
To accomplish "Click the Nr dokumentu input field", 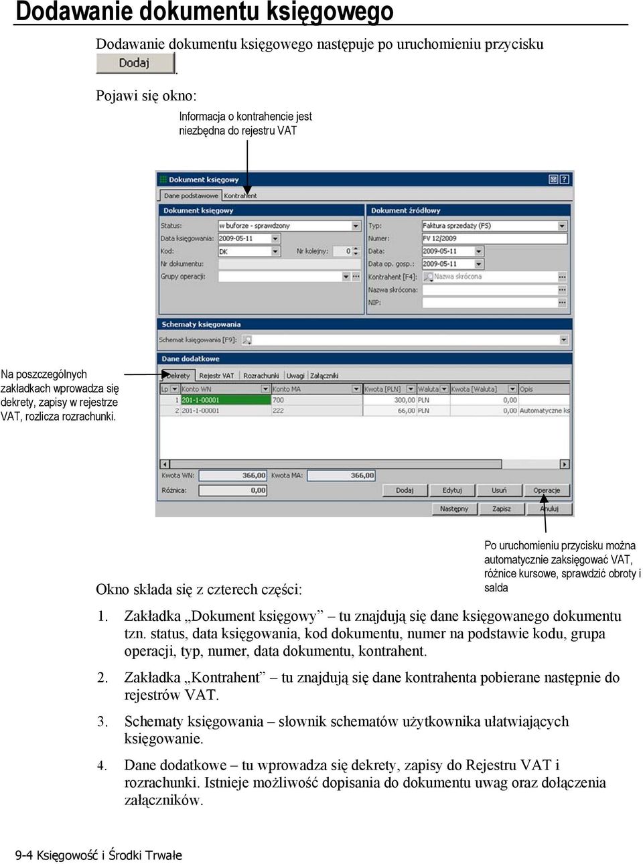I will (289, 264).
